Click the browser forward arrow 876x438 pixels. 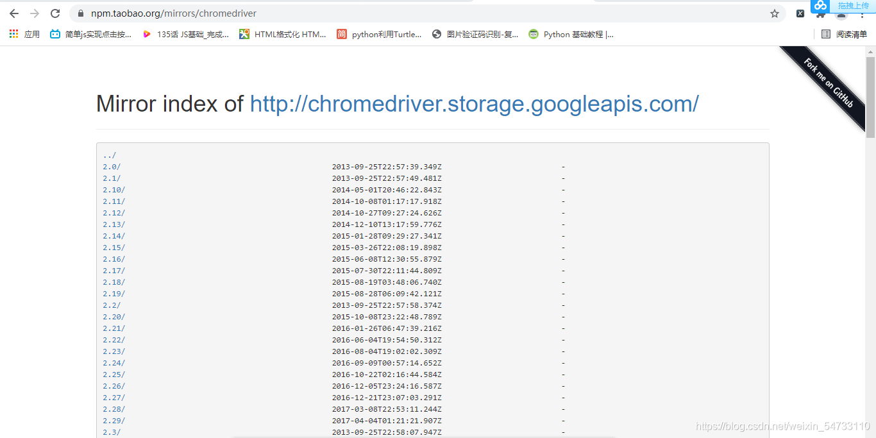point(35,13)
